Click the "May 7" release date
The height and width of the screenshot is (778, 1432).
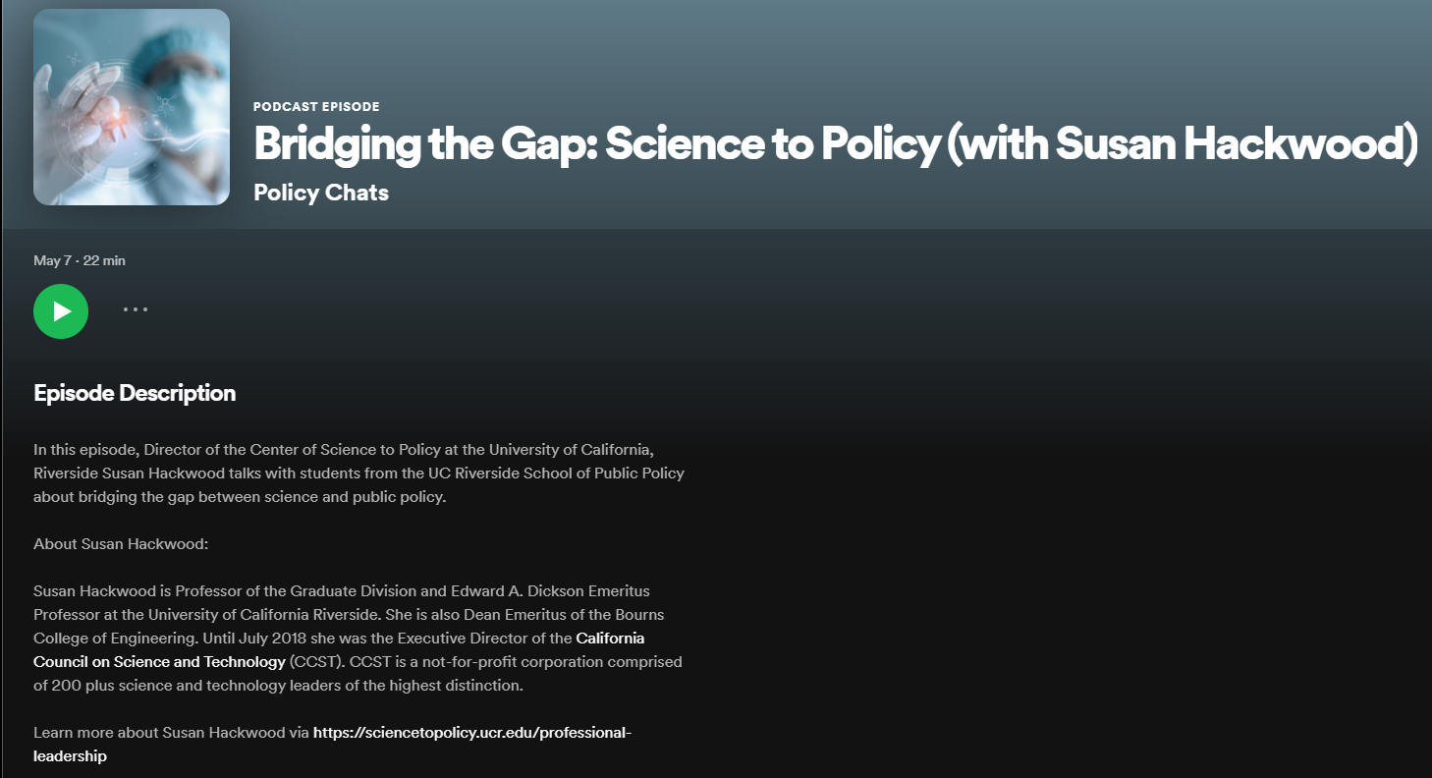coord(53,260)
